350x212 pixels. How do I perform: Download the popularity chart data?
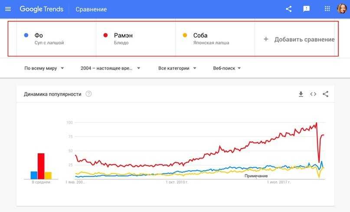pos(301,94)
